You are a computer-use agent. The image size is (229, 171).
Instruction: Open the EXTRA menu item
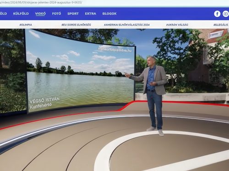tap(91, 14)
